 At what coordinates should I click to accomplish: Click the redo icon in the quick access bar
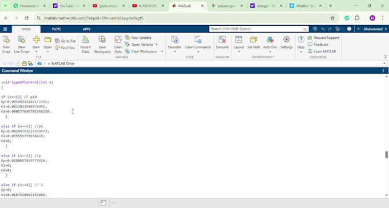pyautogui.click(x=330, y=29)
